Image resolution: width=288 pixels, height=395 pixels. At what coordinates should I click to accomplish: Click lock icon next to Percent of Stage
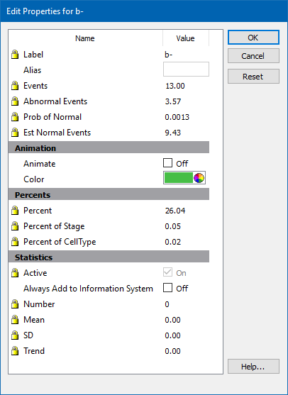click(15, 226)
